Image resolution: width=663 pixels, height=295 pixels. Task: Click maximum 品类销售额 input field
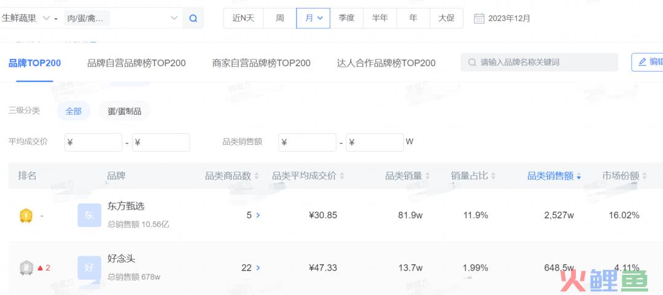pyautogui.click(x=375, y=142)
